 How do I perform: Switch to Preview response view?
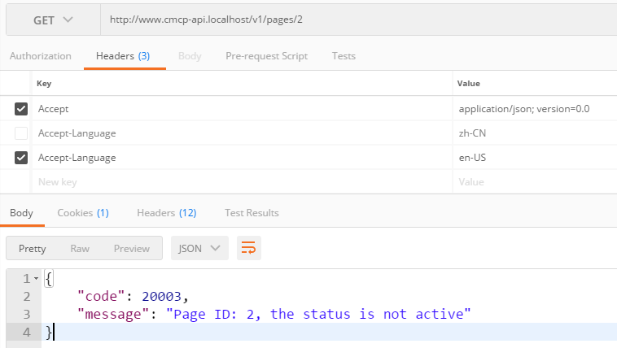[131, 248]
